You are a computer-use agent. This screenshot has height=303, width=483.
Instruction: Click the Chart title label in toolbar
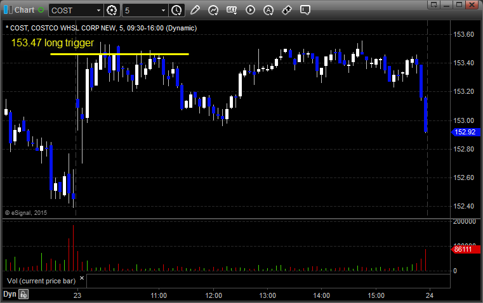click(24, 10)
